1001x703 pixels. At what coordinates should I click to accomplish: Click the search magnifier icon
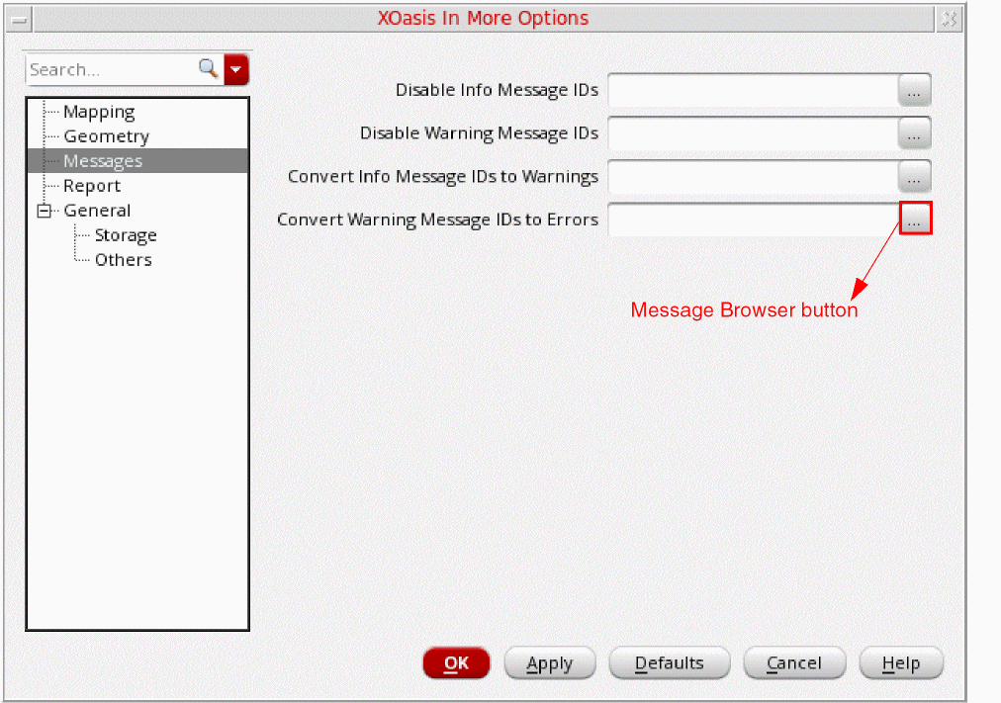point(208,68)
